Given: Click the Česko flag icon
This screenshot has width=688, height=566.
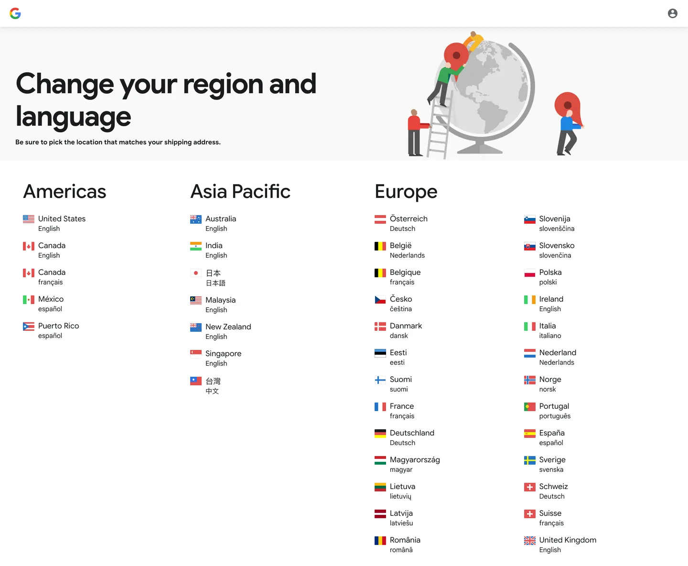Looking at the screenshot, I should coord(380,300).
